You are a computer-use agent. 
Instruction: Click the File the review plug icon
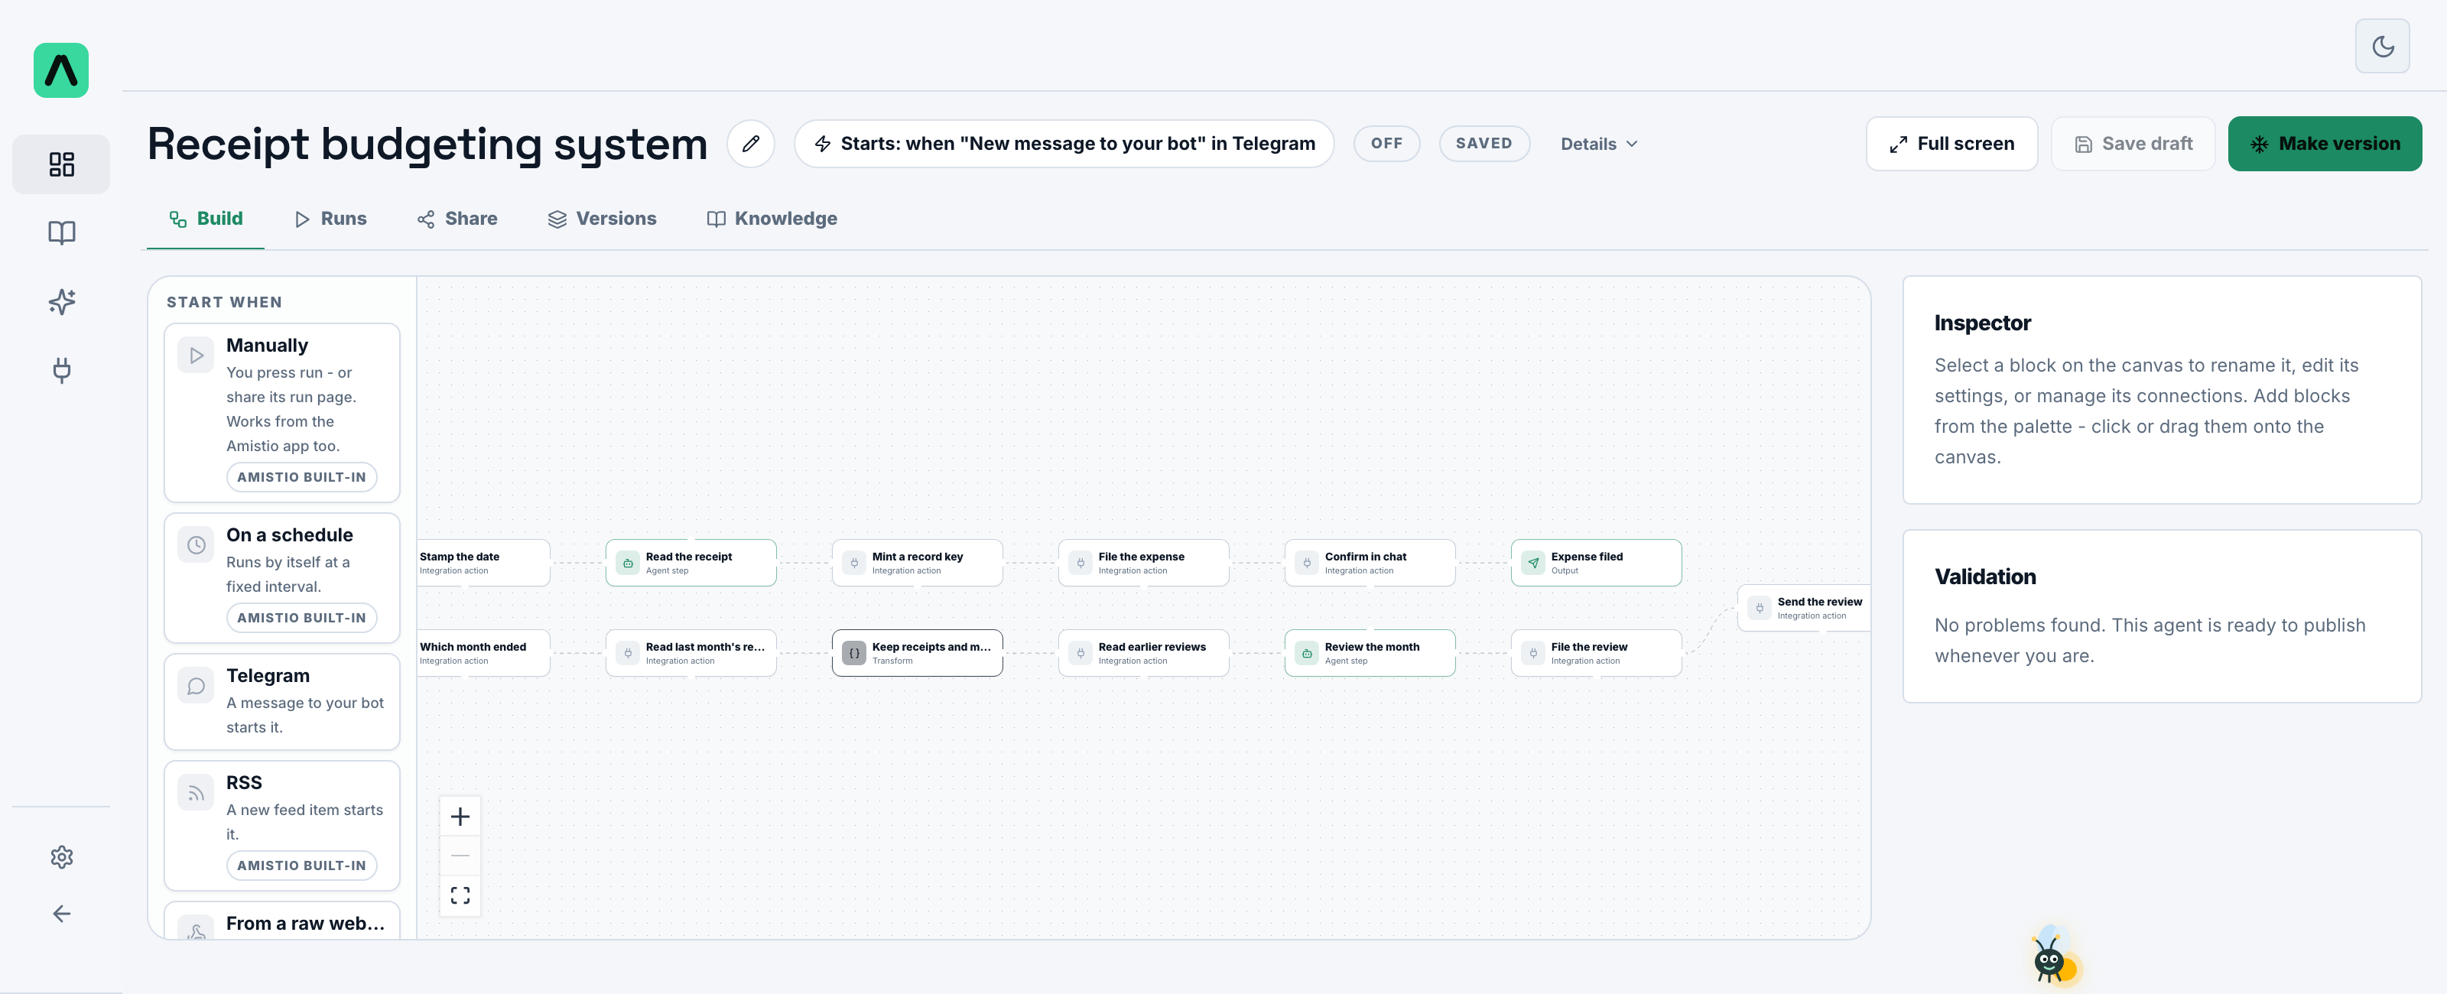coord(1533,653)
